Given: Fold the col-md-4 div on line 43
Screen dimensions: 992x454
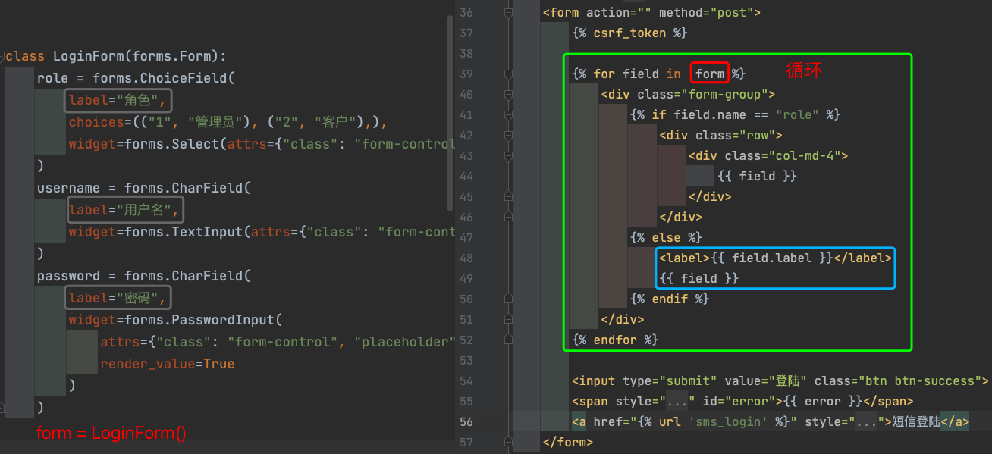Looking at the screenshot, I should 508,156.
